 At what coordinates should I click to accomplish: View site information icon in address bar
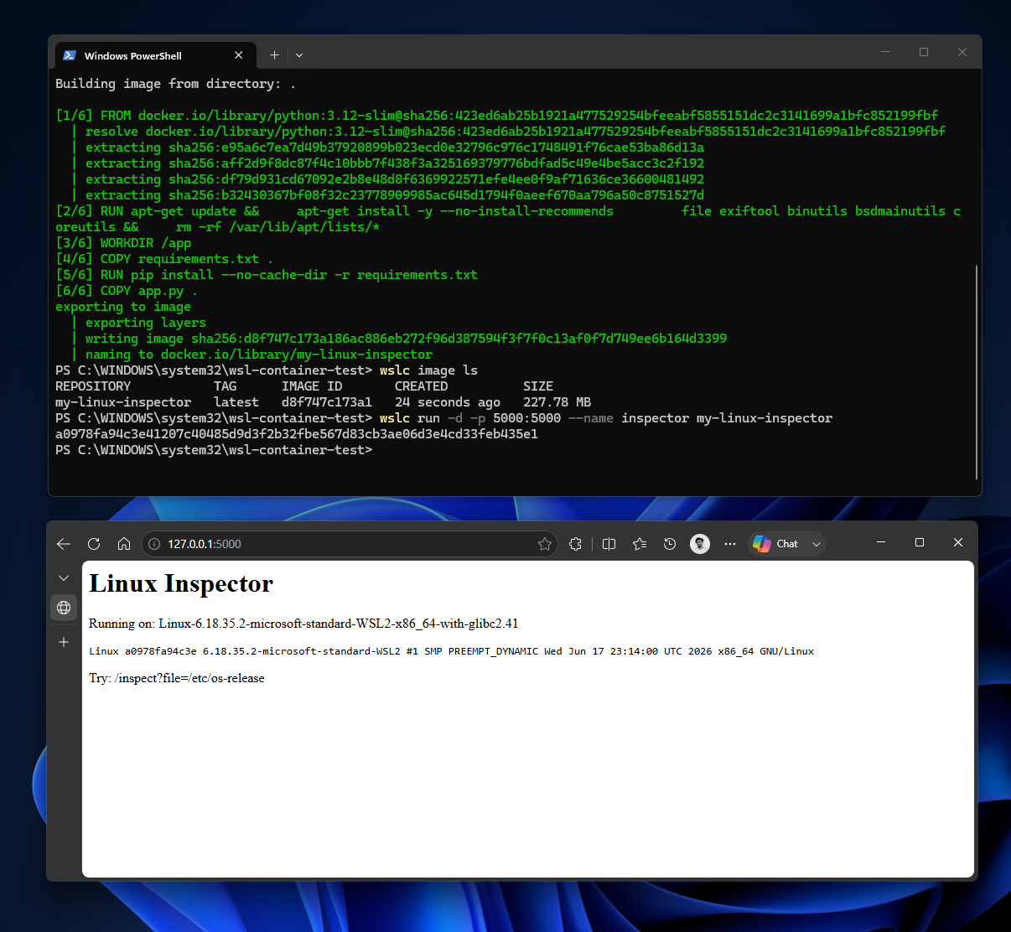(154, 544)
